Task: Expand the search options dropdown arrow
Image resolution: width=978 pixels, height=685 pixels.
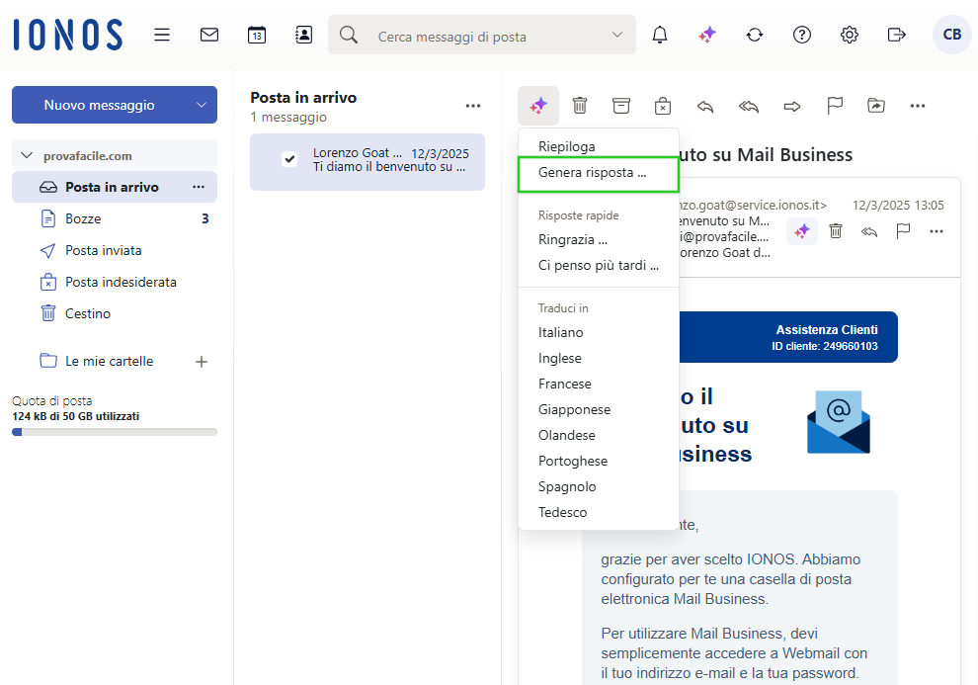Action: (x=617, y=35)
